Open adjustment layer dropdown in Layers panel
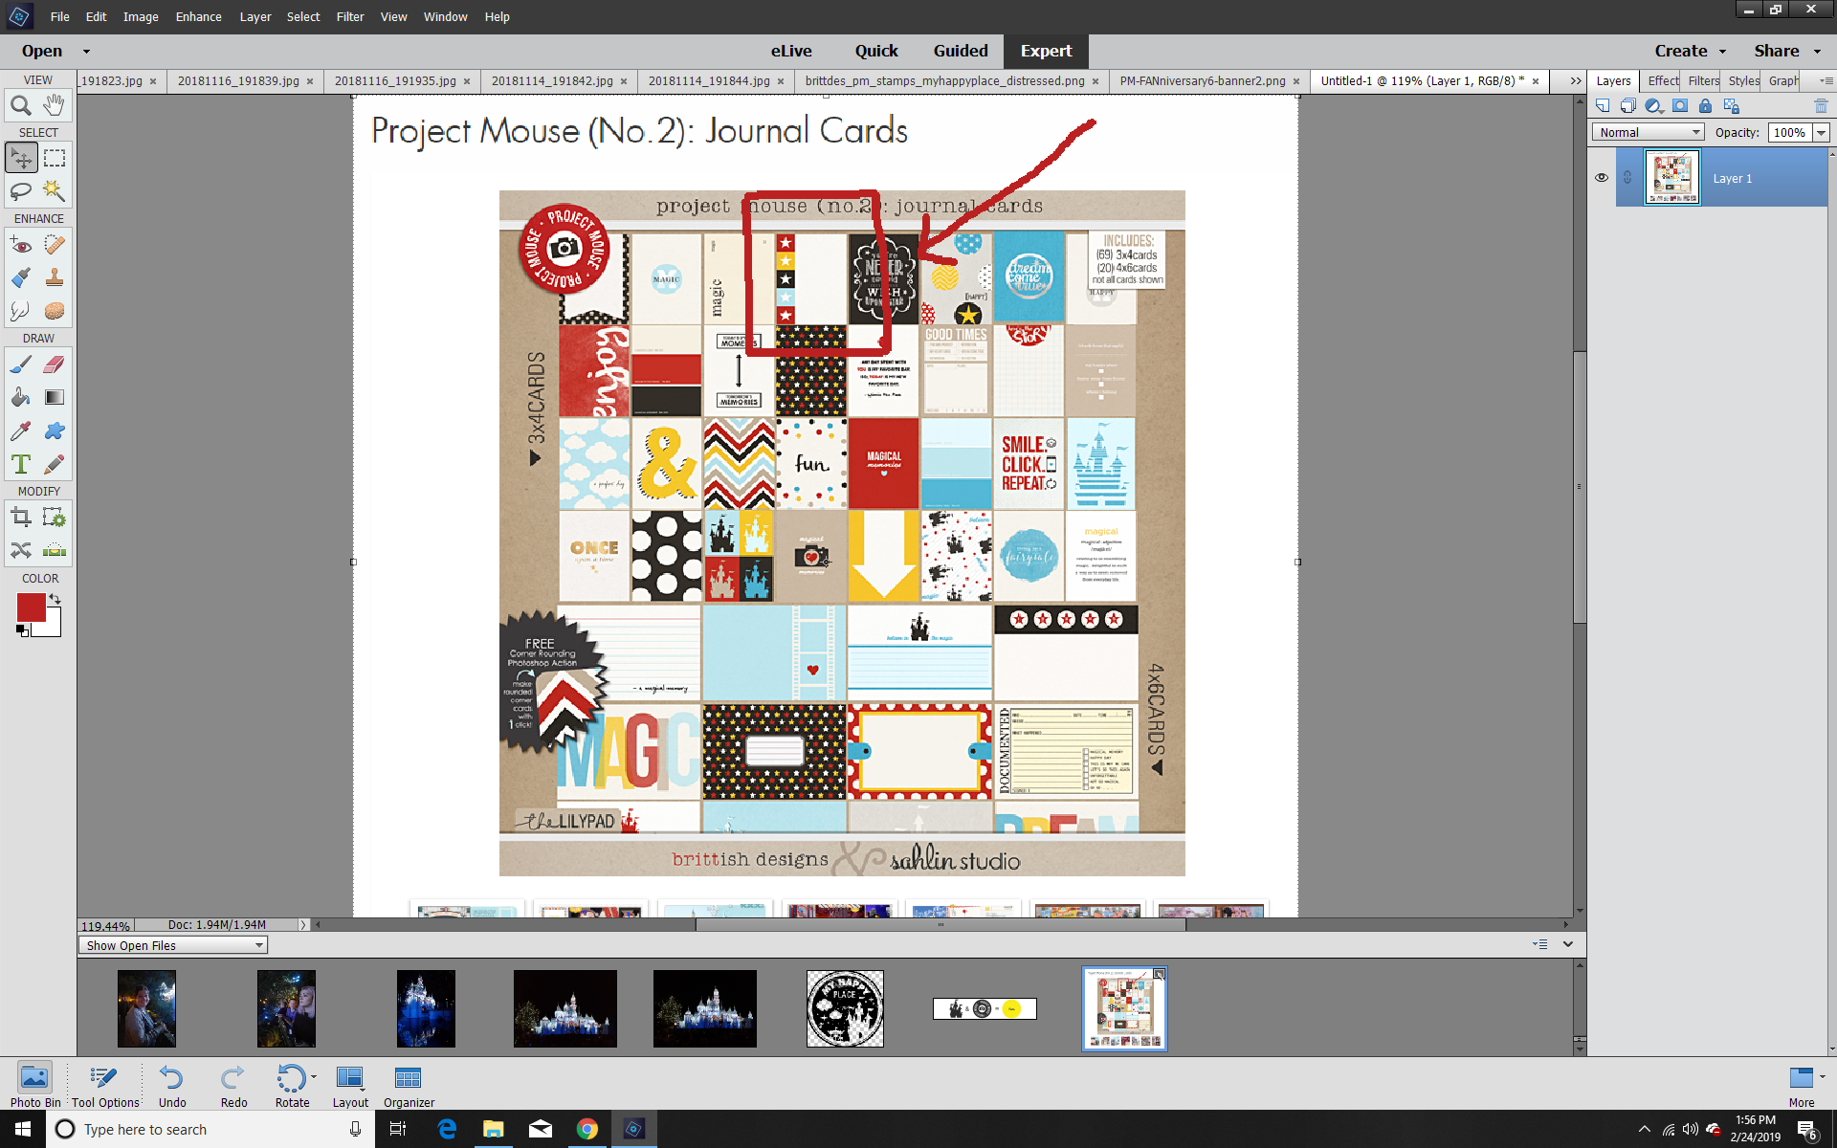1837x1148 pixels. (1654, 105)
